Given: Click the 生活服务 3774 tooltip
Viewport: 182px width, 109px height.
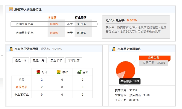Looking at the screenshot, I should tap(130, 81).
